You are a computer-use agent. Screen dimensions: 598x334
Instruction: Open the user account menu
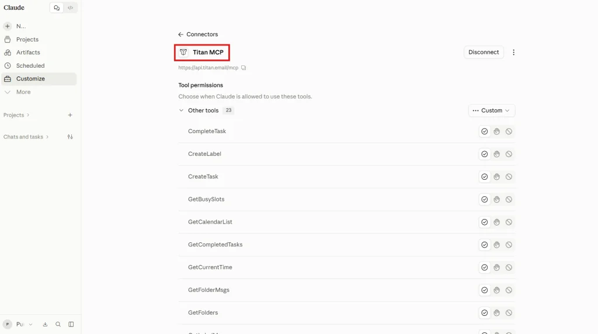[18, 325]
